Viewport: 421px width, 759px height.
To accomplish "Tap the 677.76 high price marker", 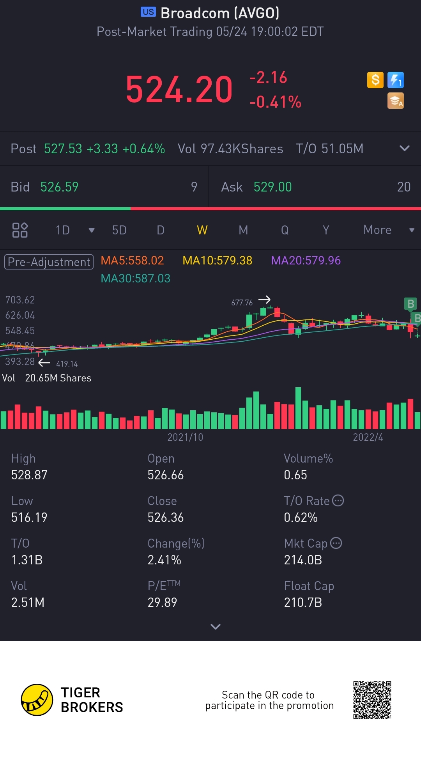I will coord(242,303).
